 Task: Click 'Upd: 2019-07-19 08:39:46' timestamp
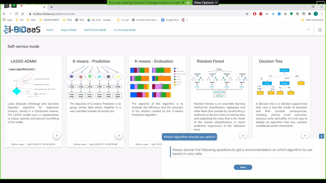click(103, 144)
